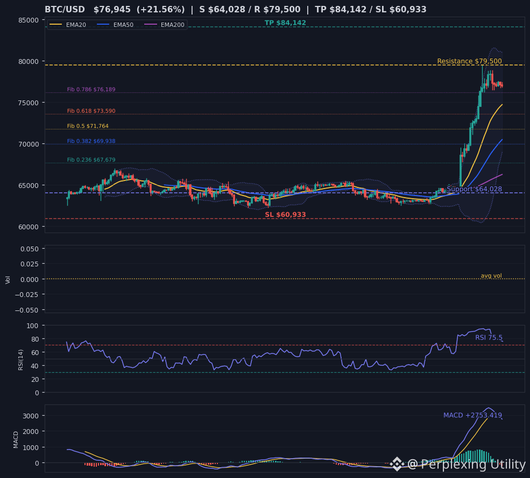Click the EMA20 legend entry
530x478 pixels.
68,25
